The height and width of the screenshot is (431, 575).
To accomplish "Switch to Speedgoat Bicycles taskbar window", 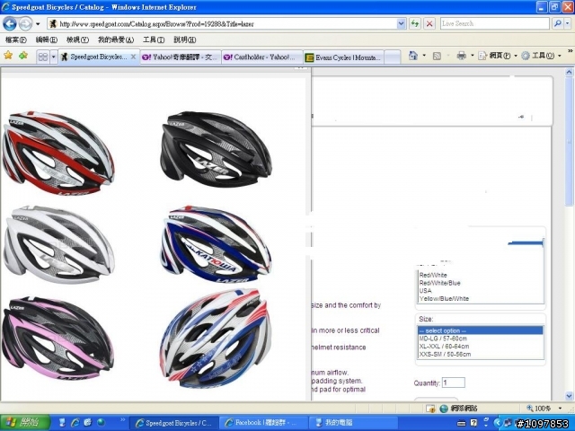I will click(173, 423).
